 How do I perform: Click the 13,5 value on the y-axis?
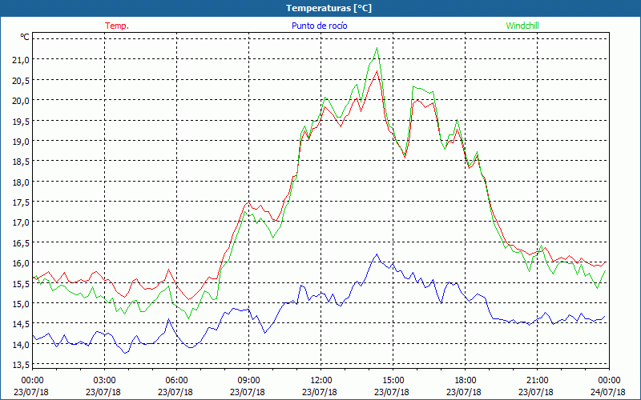[21, 365]
